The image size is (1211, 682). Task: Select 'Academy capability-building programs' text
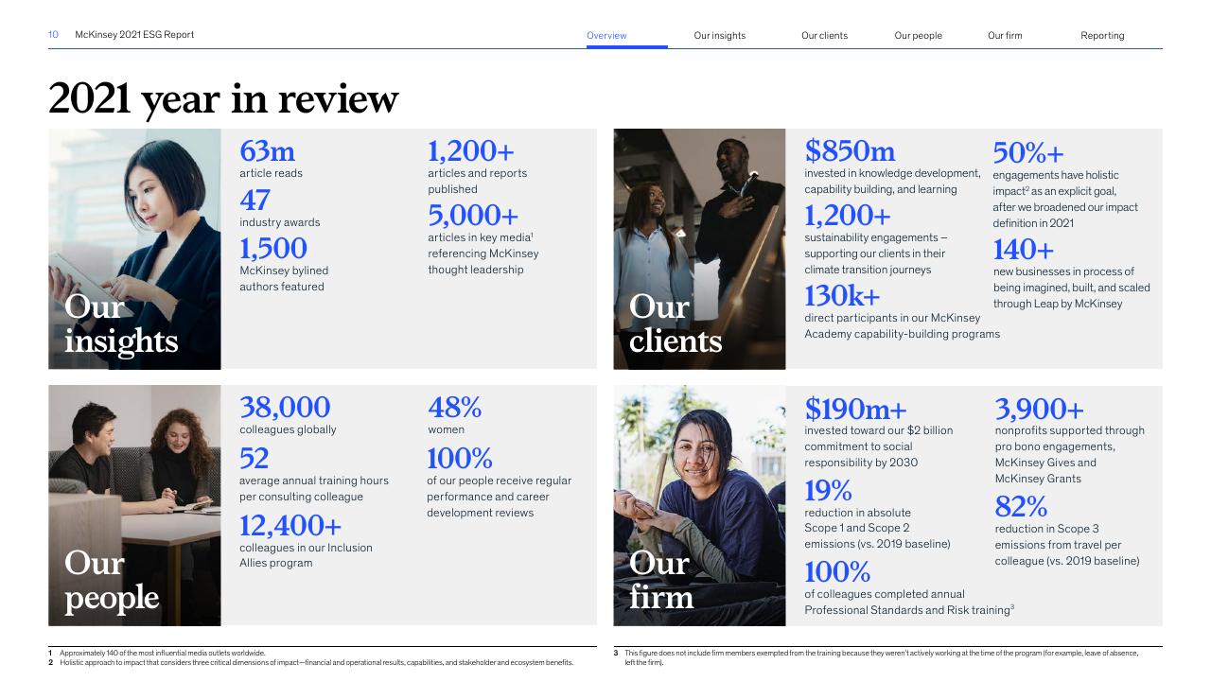(x=902, y=334)
